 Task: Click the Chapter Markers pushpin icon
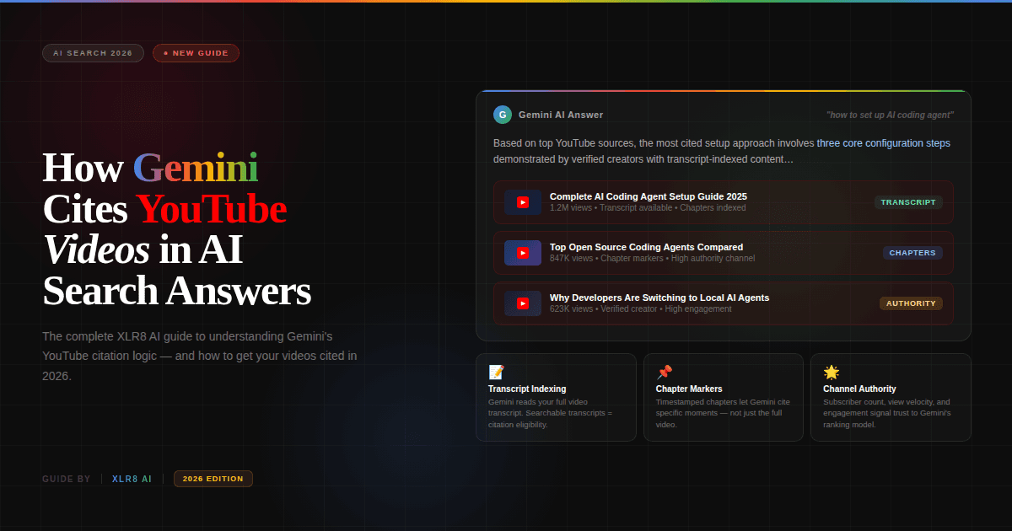tap(663, 372)
